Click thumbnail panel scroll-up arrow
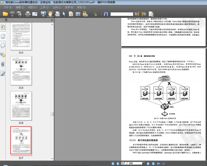The image size is (207, 166). pos(52,24)
